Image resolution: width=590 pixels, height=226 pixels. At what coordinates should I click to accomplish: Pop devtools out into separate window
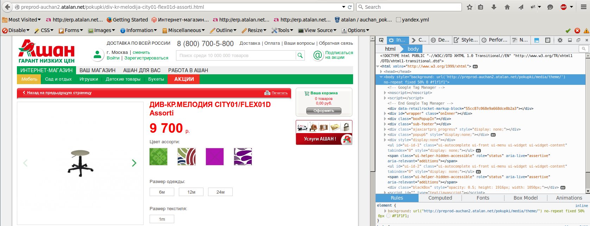[578, 40]
